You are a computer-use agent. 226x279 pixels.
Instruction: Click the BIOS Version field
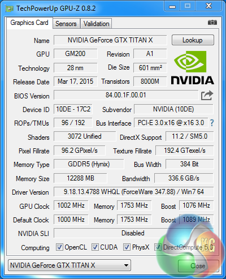coord(126,95)
